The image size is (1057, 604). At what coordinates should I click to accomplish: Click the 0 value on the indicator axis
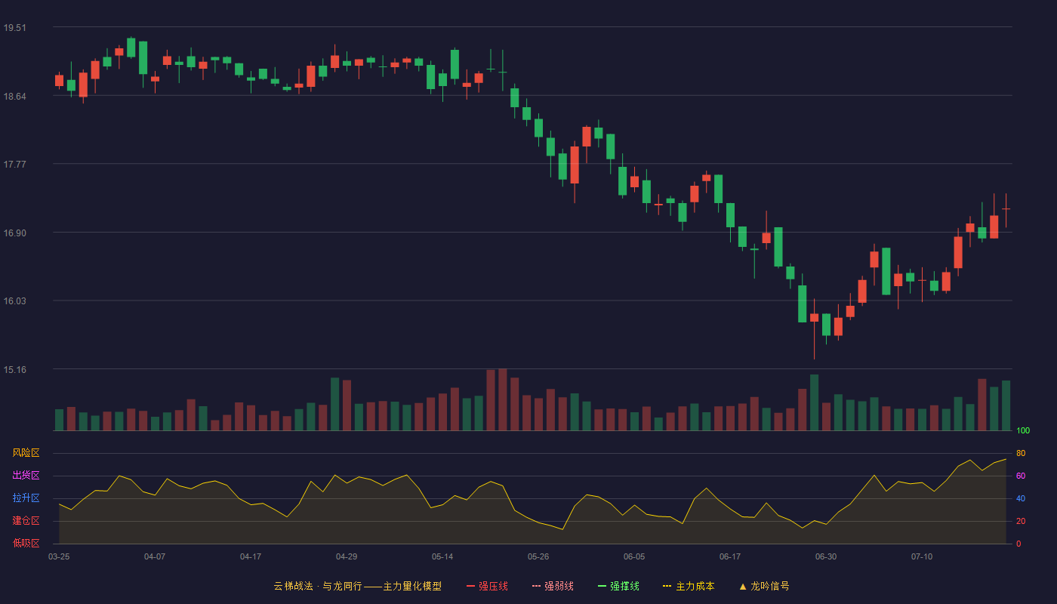pos(1018,544)
